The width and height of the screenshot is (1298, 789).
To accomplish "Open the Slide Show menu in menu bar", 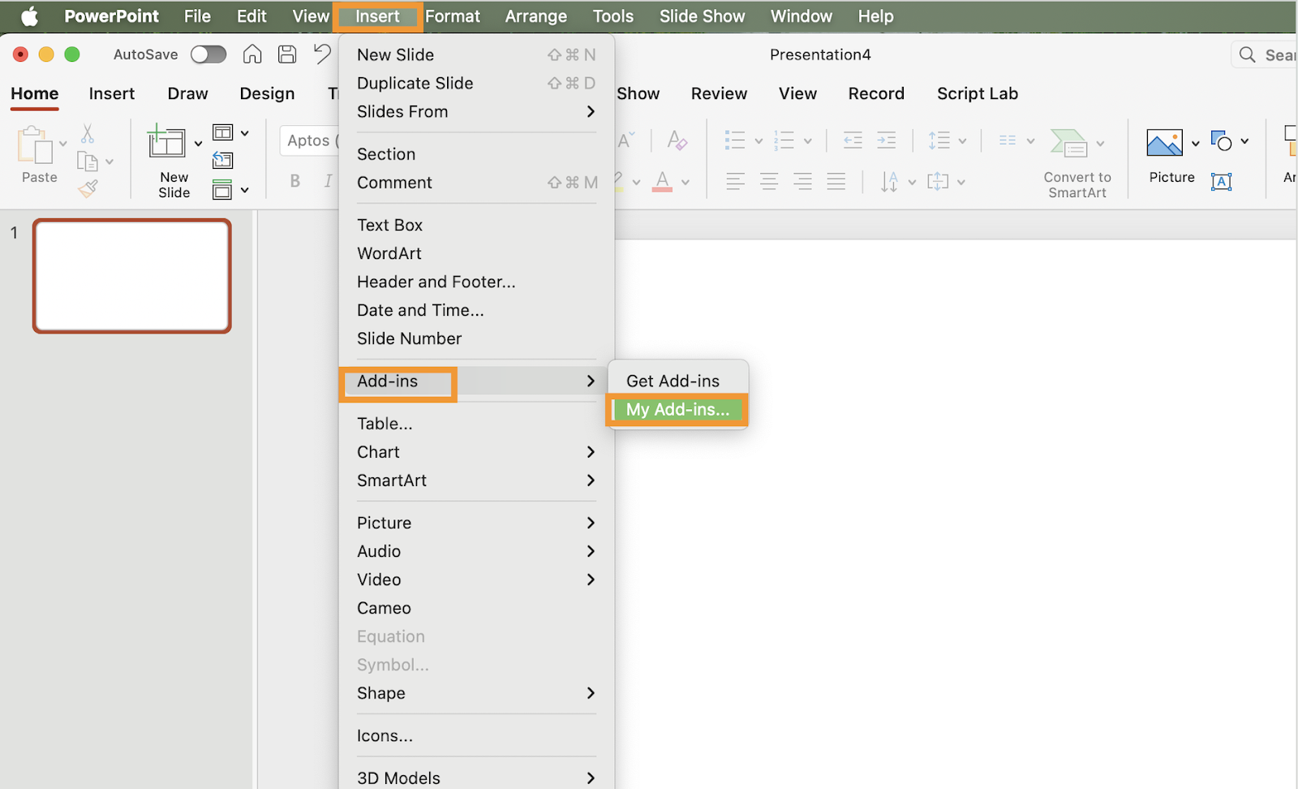I will click(x=702, y=16).
